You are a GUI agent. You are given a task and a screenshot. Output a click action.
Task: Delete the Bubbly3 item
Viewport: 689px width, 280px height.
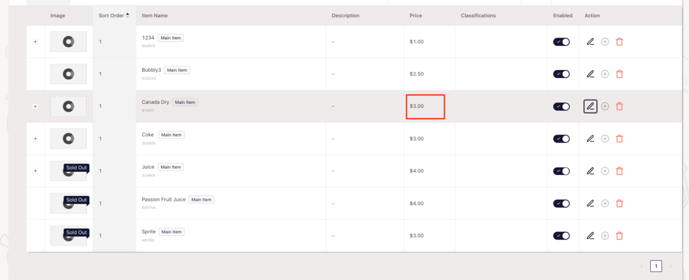pos(619,74)
